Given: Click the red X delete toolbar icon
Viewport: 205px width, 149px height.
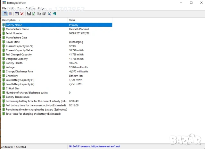Looking at the screenshot, I should click(22, 13).
